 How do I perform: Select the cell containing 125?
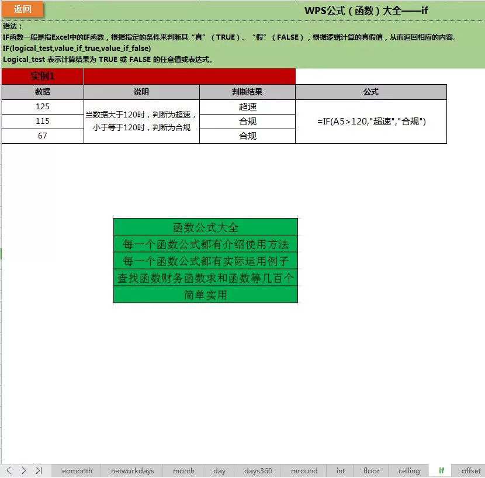point(42,106)
